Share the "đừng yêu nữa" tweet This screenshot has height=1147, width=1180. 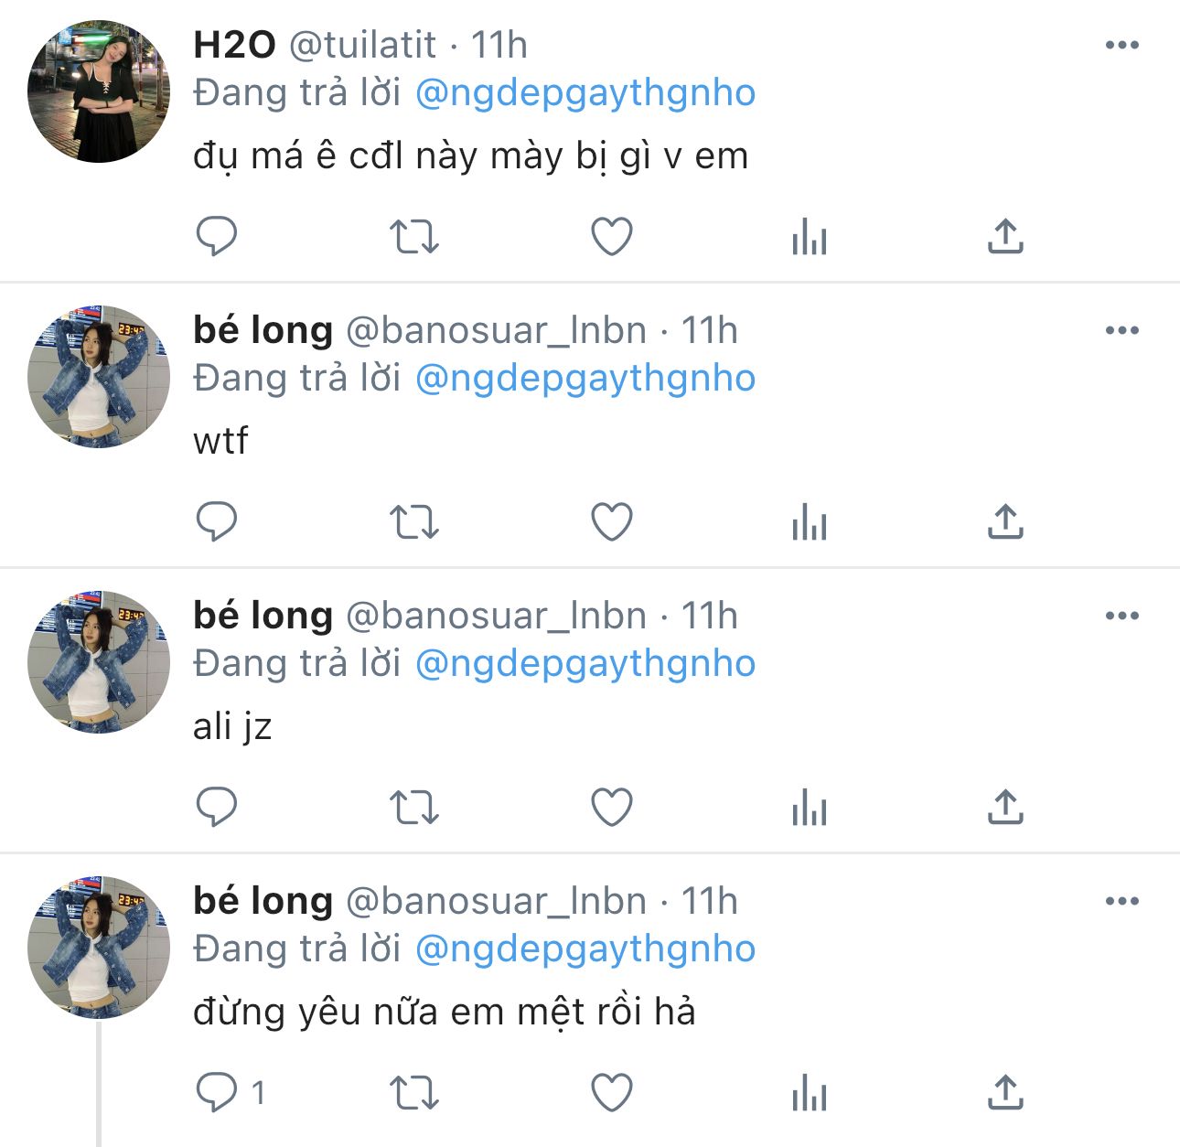[x=1005, y=1093]
